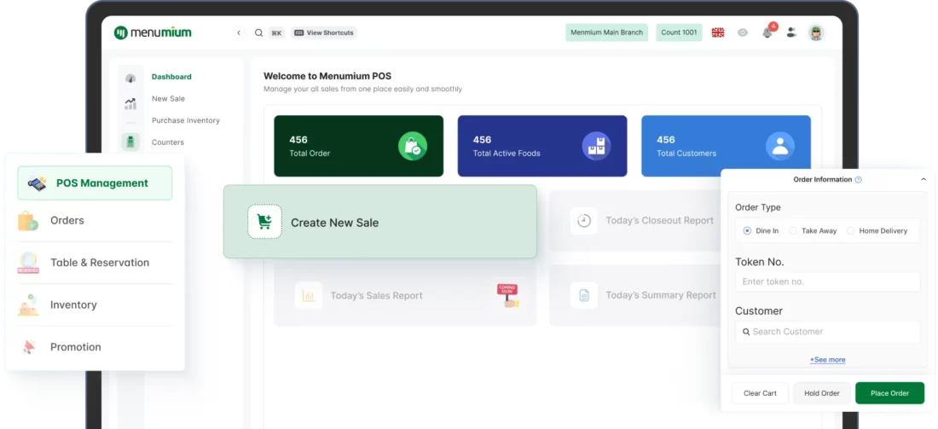Click the +See more link
Viewport: 938px width, 429px height.
[827, 360]
